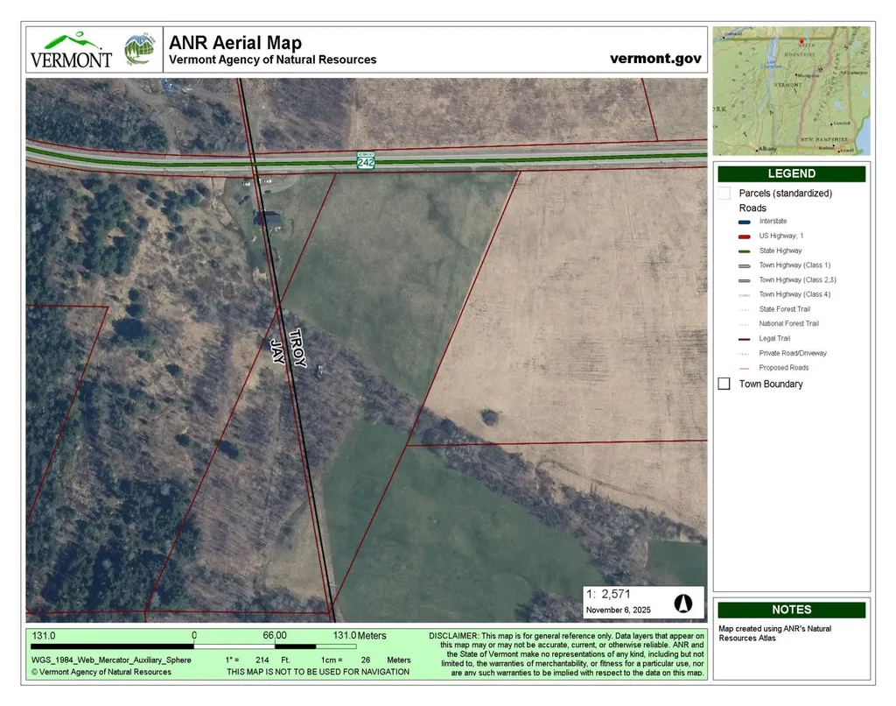Open the vermont.gov link
This screenshot has width=896, height=706.
[654, 59]
